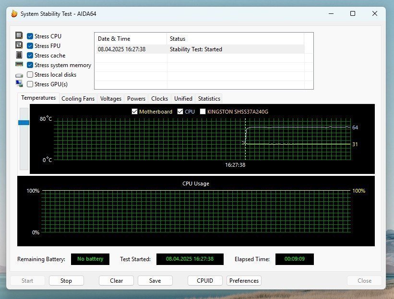The image size is (394, 299).
Task: Click the disk drive icon beside Stress local disks
Action: coord(19,75)
